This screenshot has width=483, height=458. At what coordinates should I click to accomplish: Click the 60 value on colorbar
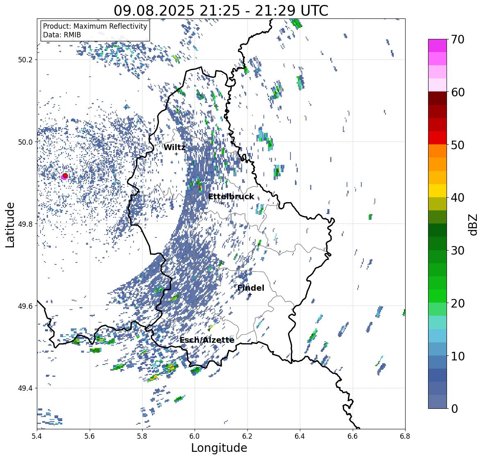click(458, 92)
